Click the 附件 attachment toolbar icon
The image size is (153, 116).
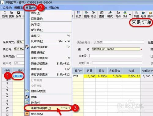(118, 14)
